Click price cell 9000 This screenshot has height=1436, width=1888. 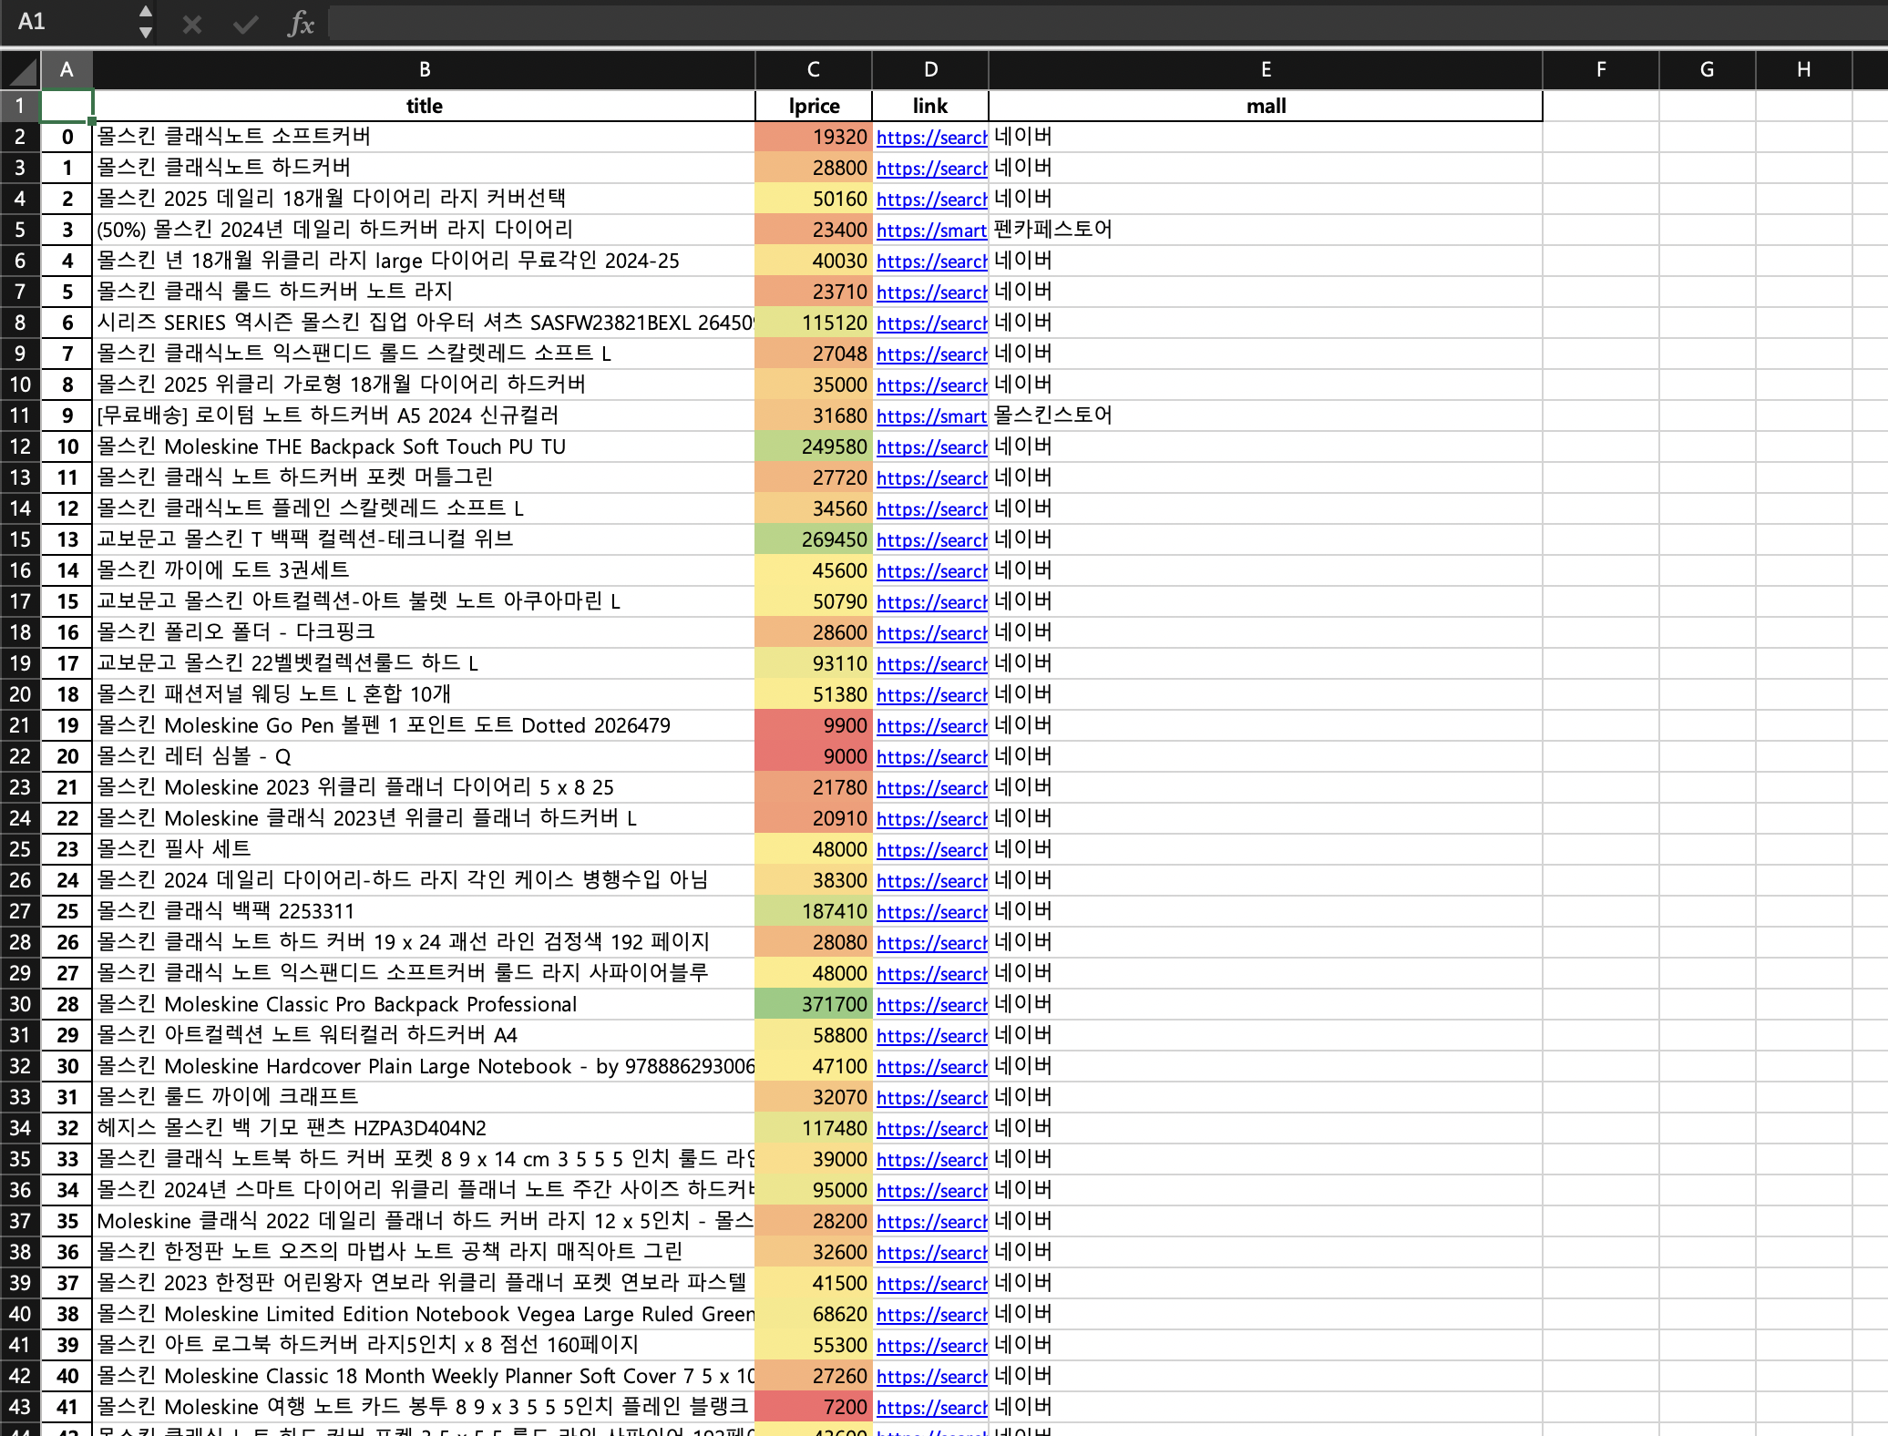(813, 756)
